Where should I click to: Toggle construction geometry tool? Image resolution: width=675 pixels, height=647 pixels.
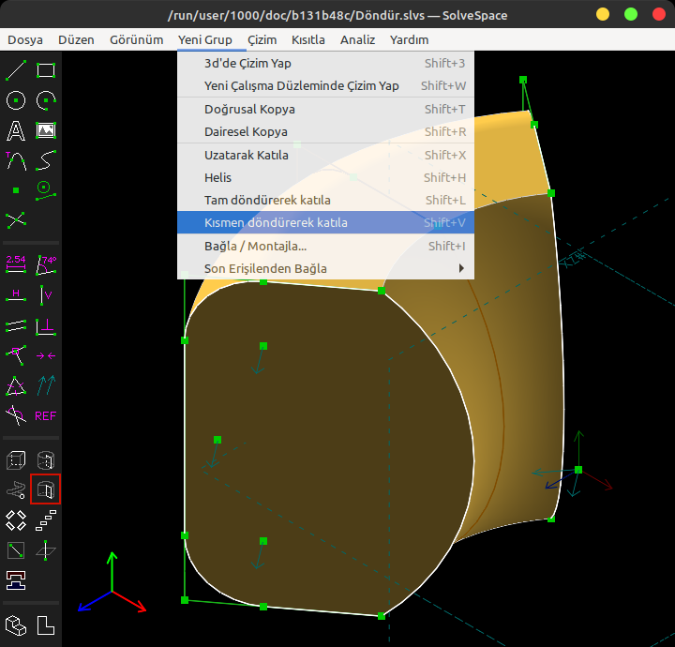pos(46,190)
